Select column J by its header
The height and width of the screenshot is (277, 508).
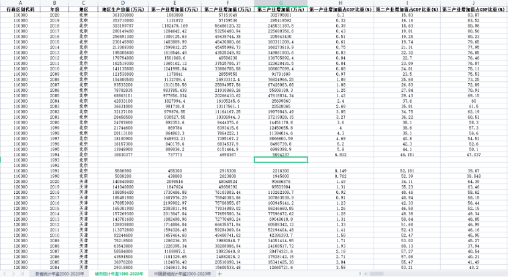pos(474,3)
